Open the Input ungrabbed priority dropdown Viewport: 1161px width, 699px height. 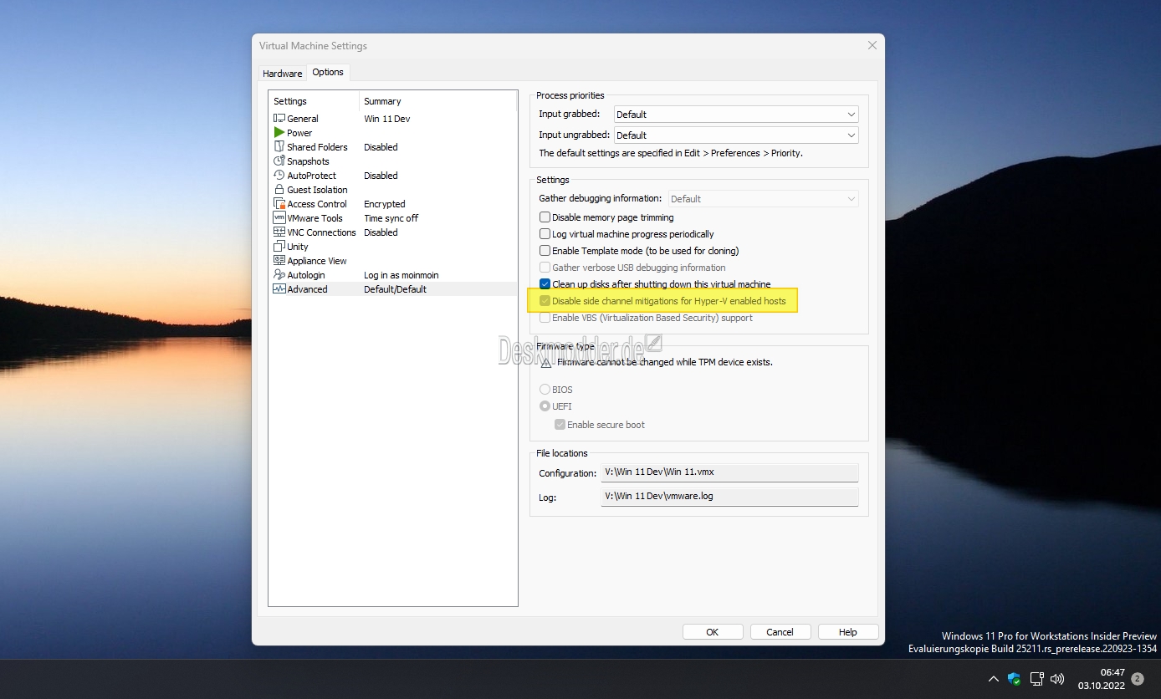coord(736,135)
